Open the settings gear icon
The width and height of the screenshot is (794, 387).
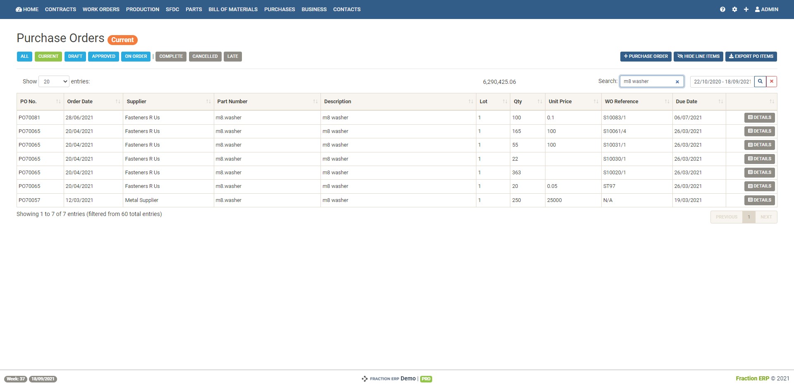click(x=734, y=9)
